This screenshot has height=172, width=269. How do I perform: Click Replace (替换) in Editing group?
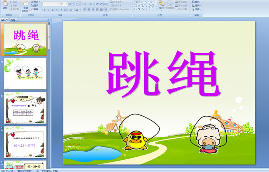196,5
